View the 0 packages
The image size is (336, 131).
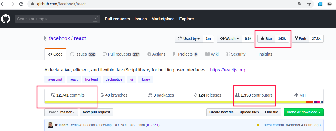(x=161, y=95)
